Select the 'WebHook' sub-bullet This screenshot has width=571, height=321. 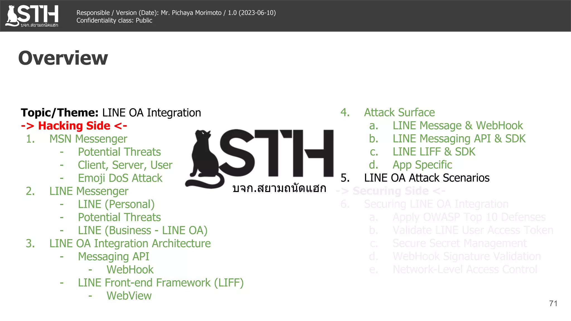pyautogui.click(x=130, y=270)
